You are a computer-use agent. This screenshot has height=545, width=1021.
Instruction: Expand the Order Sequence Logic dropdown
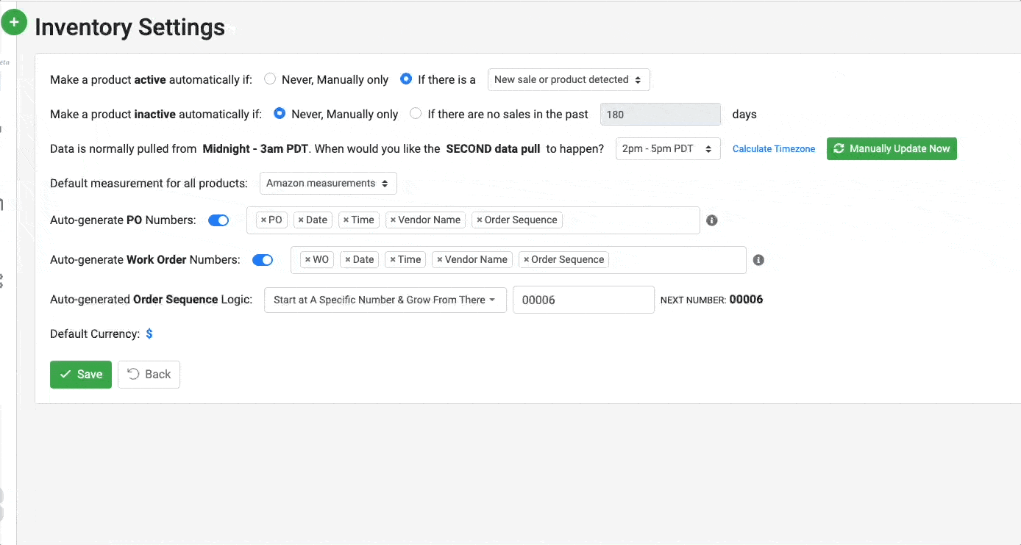385,300
